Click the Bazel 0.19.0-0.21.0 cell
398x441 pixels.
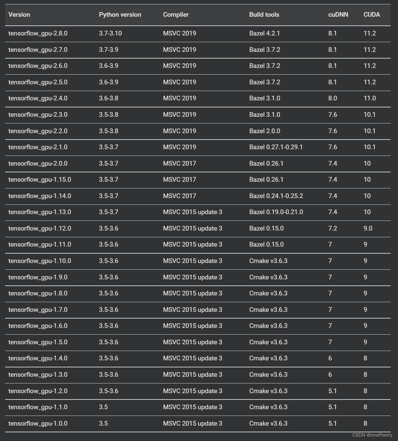point(276,212)
